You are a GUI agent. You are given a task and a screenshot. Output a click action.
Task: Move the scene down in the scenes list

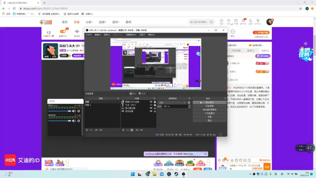point(101,130)
